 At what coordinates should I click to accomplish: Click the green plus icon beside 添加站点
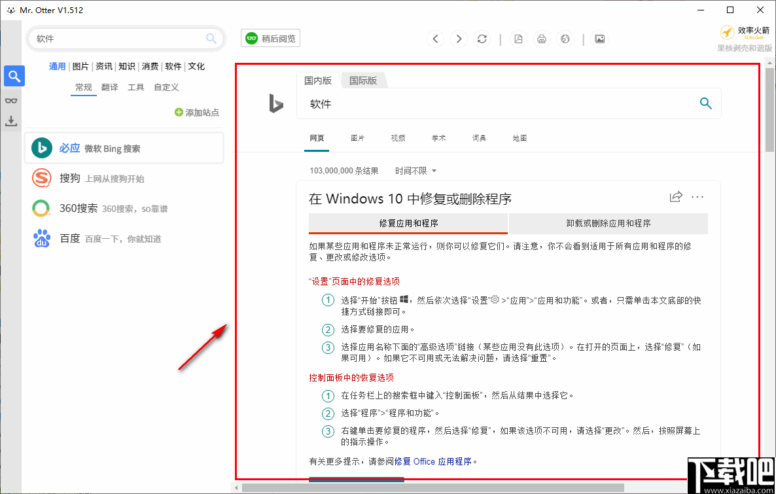click(179, 113)
